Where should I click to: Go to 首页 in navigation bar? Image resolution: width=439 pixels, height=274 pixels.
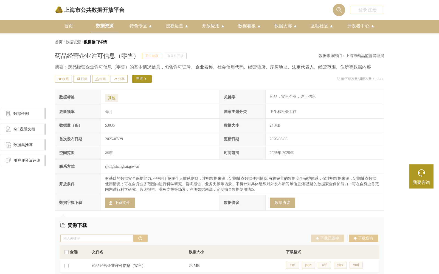[x=69, y=26]
